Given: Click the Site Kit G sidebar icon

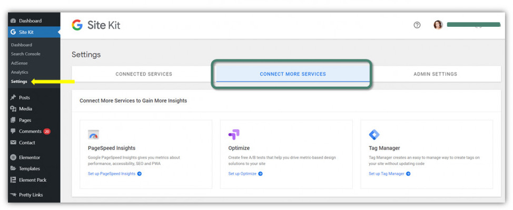Looking at the screenshot, I should pyautogui.click(x=13, y=32).
